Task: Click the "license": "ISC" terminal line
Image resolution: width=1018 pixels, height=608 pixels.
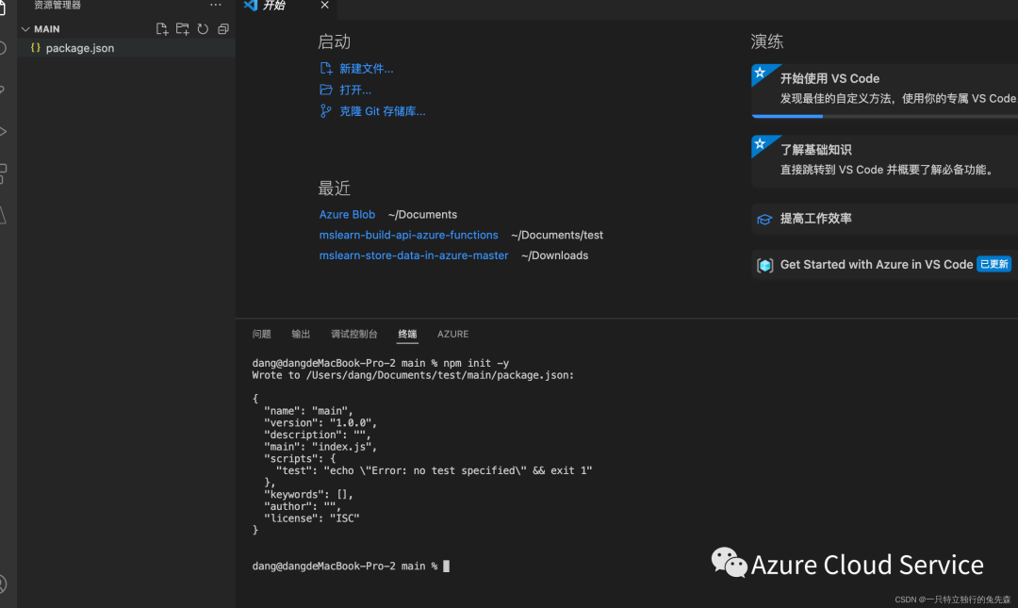Action: click(x=312, y=518)
